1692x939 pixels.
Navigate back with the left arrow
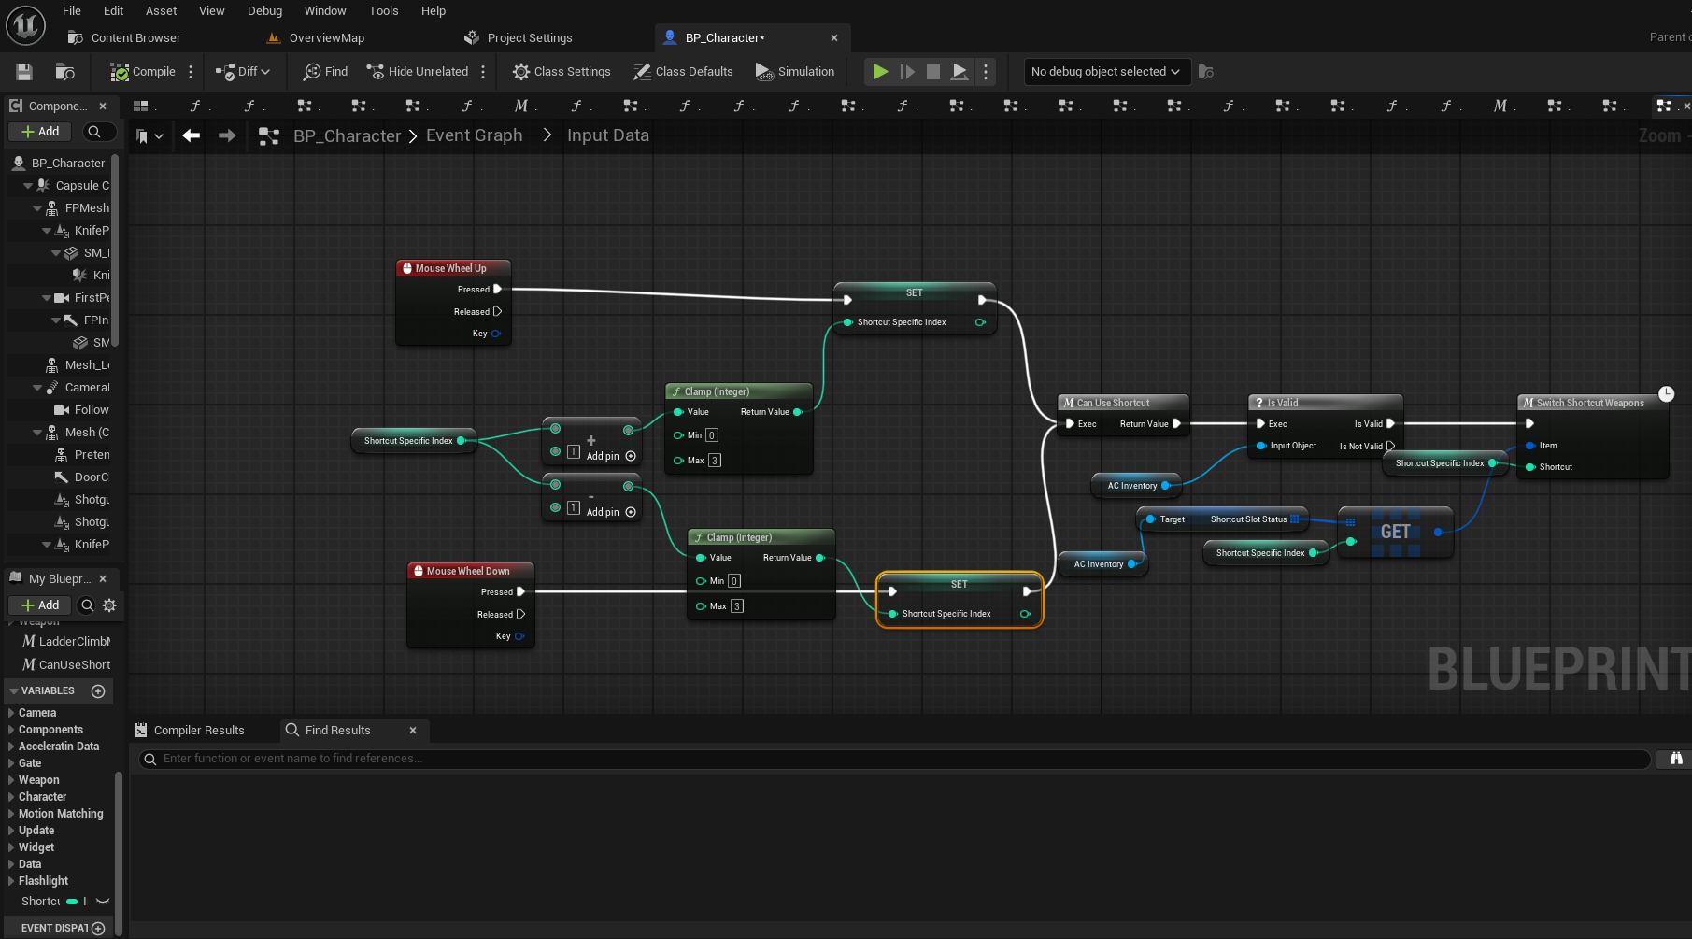pos(192,135)
